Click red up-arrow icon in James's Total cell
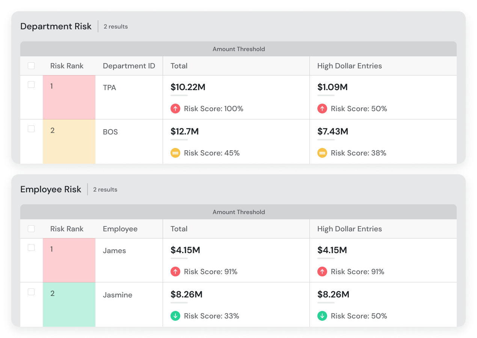 pos(175,272)
